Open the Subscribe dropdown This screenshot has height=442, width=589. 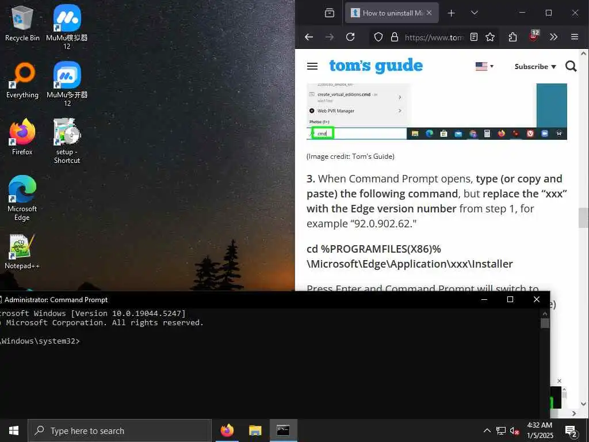coord(535,67)
